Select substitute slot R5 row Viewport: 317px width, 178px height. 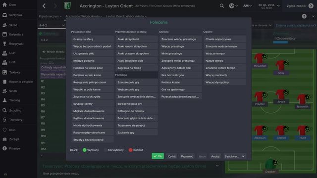pos(53,105)
